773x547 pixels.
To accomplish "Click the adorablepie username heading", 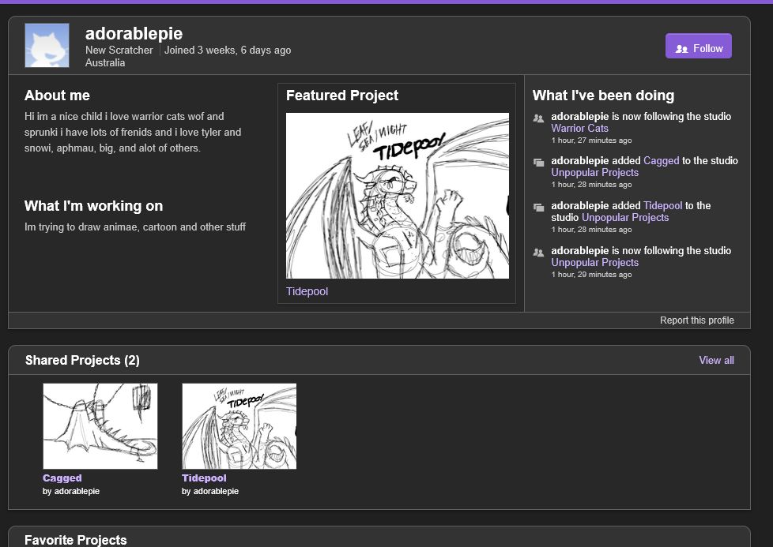I will pyautogui.click(x=134, y=34).
